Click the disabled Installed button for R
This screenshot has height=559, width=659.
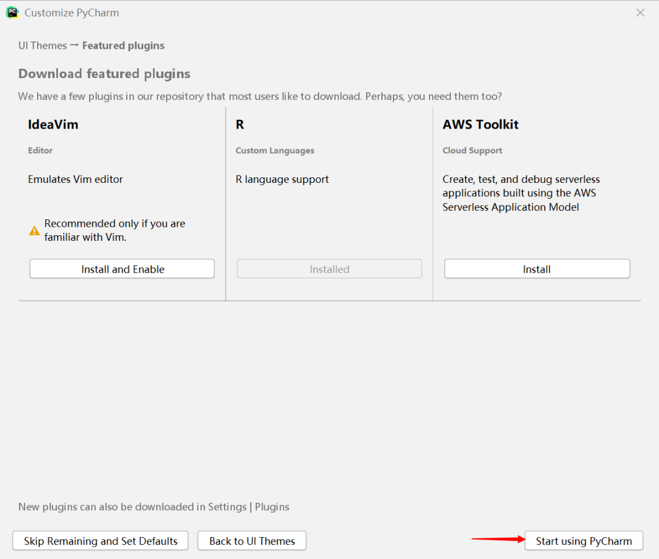[x=329, y=269]
